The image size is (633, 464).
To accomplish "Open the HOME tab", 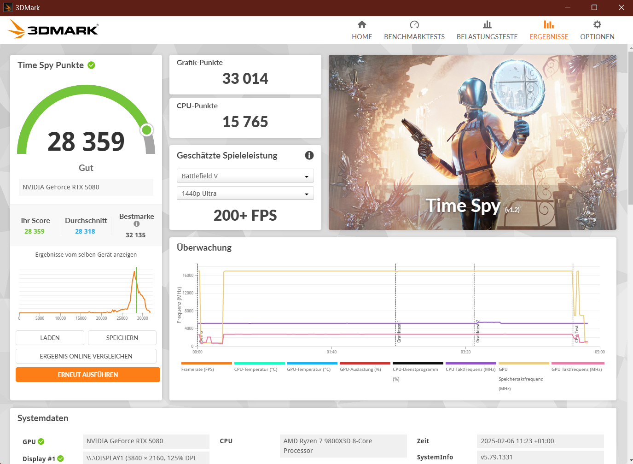I will [362, 30].
